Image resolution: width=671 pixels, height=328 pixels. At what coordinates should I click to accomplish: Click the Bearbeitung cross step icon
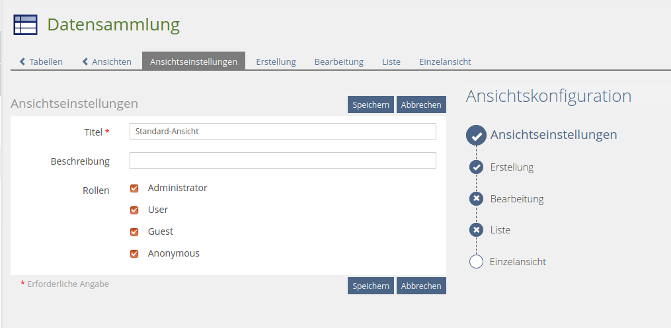click(x=476, y=198)
